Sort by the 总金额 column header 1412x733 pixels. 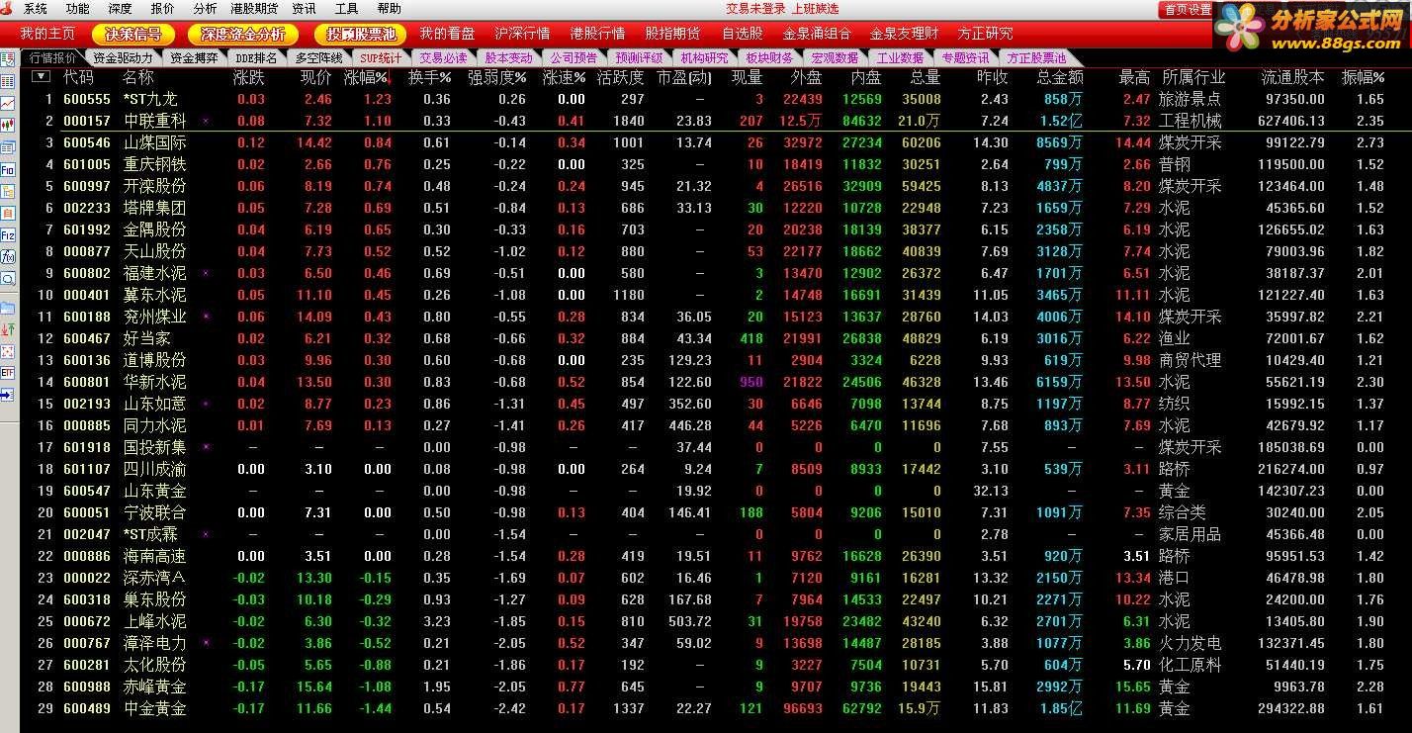point(1060,77)
